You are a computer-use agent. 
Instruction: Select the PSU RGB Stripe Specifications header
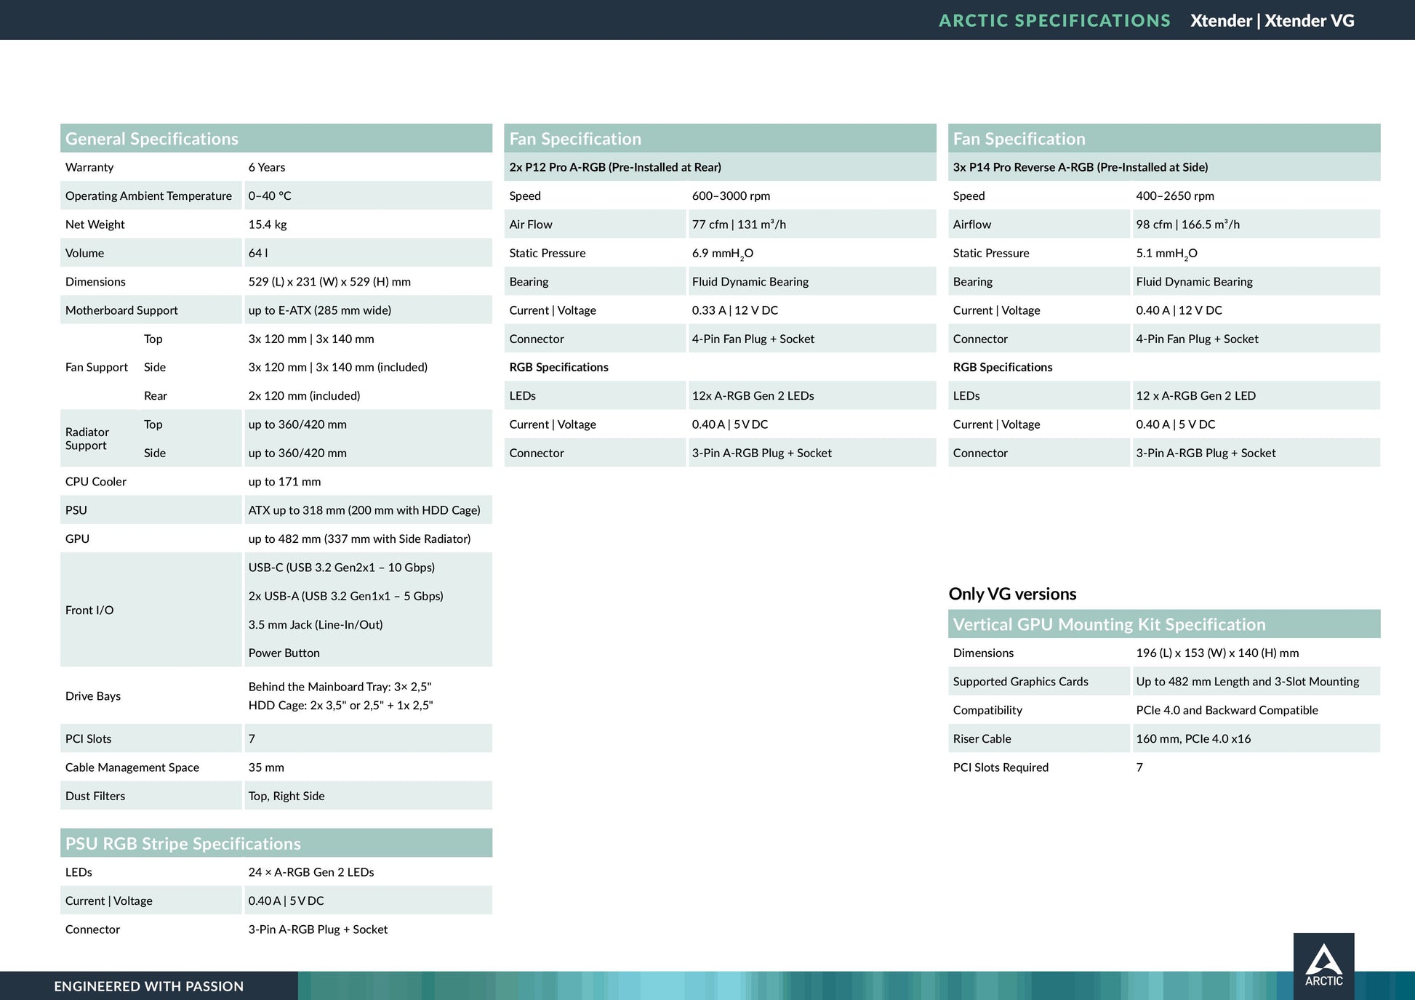[x=183, y=844]
